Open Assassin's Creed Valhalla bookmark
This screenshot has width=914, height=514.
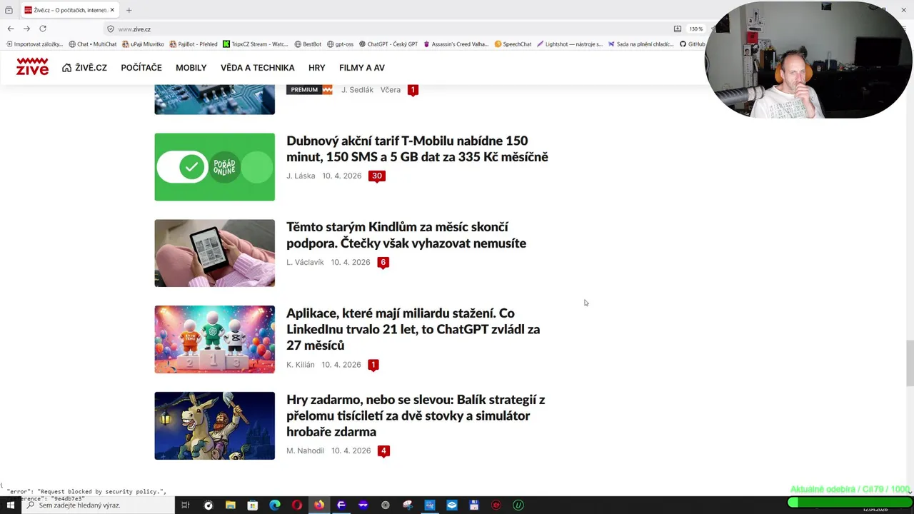456,44
